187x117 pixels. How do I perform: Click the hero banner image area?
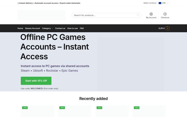point(131,64)
